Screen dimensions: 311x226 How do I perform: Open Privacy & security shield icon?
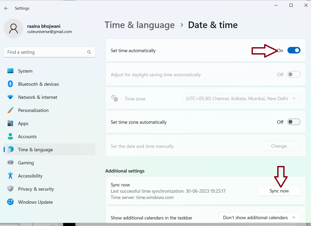point(10,189)
